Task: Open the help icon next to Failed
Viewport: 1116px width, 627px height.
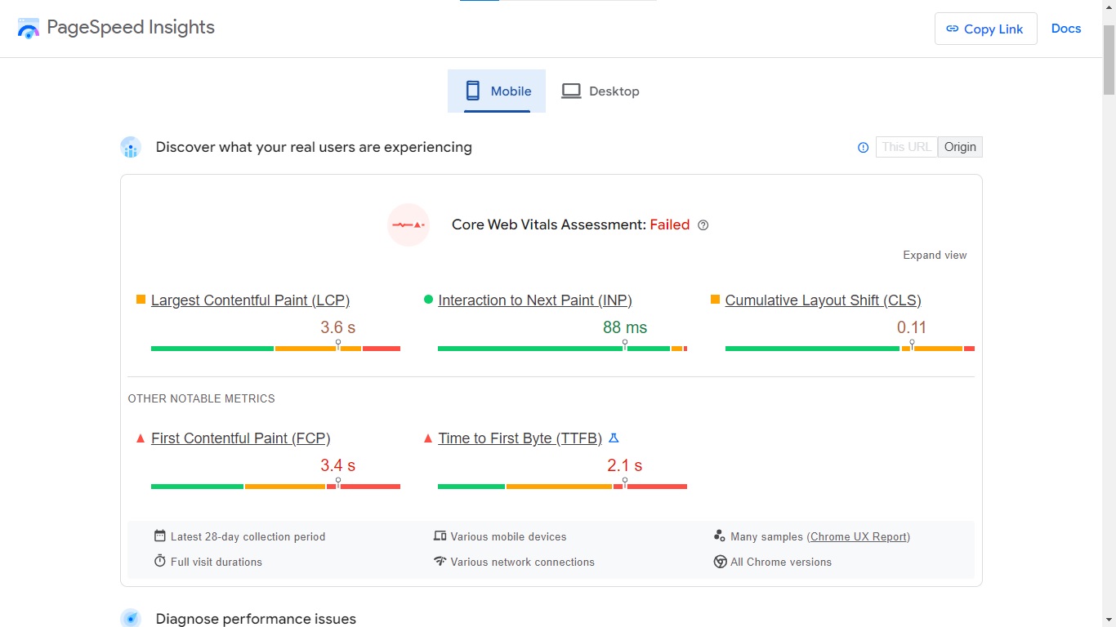Action: point(703,225)
